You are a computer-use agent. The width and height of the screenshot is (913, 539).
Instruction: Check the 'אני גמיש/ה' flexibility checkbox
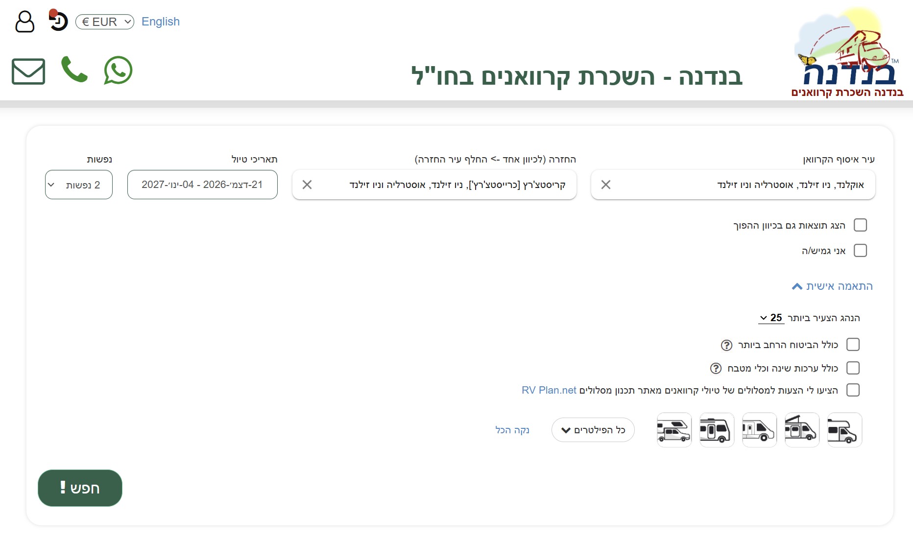point(860,250)
